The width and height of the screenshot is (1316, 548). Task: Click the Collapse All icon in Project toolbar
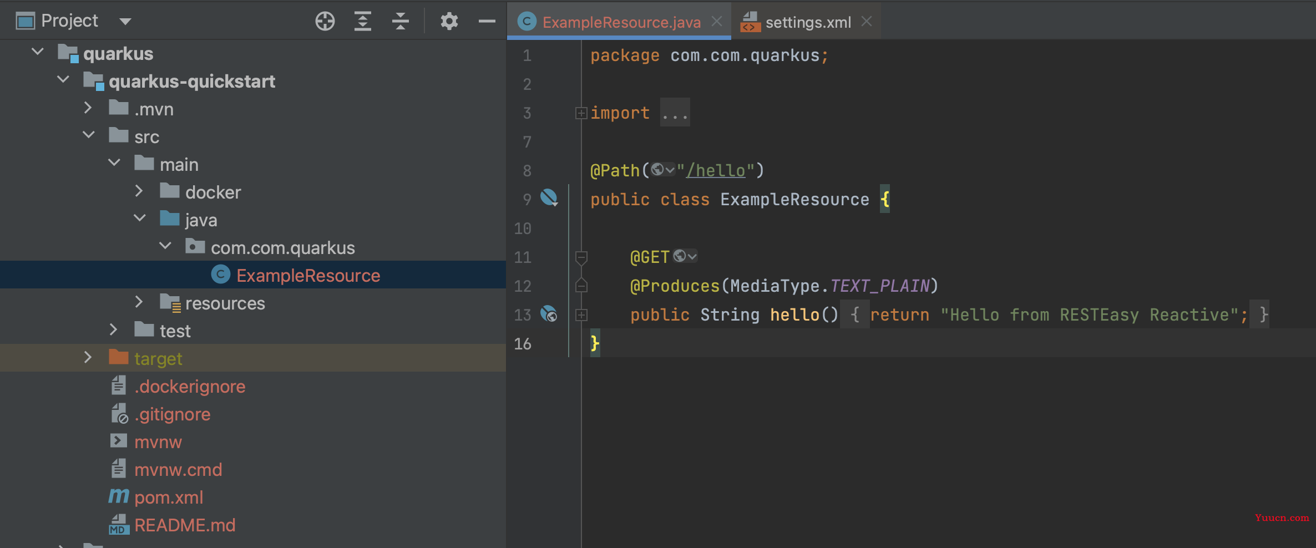pos(400,21)
